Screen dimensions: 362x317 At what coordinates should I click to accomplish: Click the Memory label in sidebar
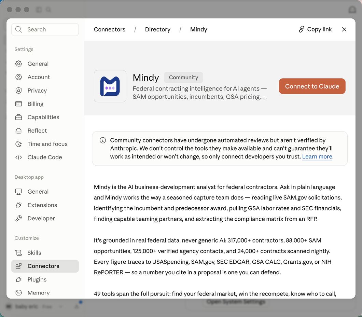[x=39, y=293]
